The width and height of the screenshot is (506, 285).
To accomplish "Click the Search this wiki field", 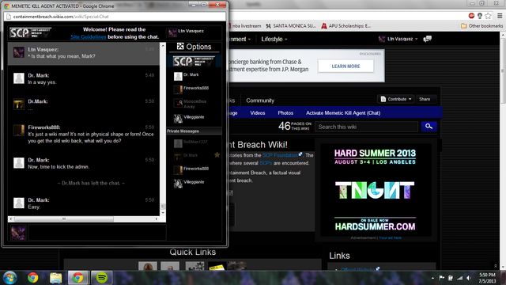I will [x=366, y=127].
